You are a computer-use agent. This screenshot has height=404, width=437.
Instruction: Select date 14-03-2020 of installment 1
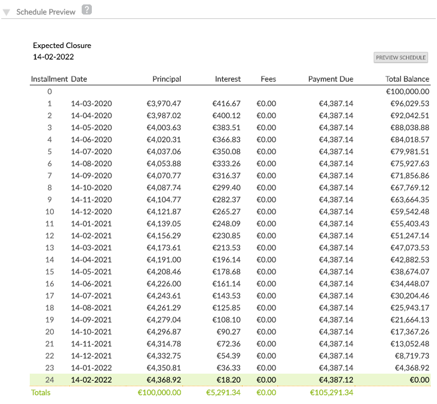91,104
